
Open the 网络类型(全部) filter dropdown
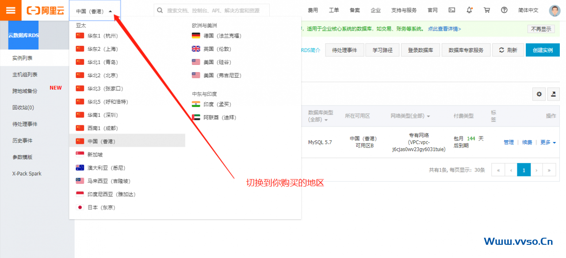point(410,116)
